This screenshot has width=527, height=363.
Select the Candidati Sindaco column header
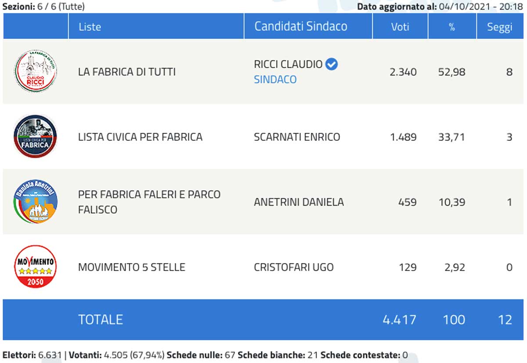point(301,26)
